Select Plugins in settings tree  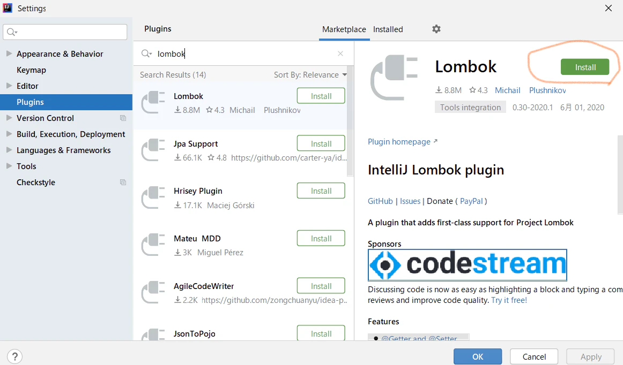tap(66, 102)
